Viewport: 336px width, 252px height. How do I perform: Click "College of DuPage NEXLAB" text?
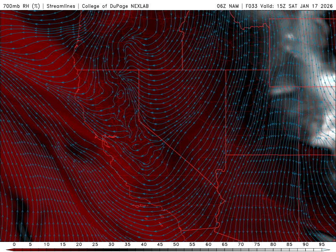[115, 6]
